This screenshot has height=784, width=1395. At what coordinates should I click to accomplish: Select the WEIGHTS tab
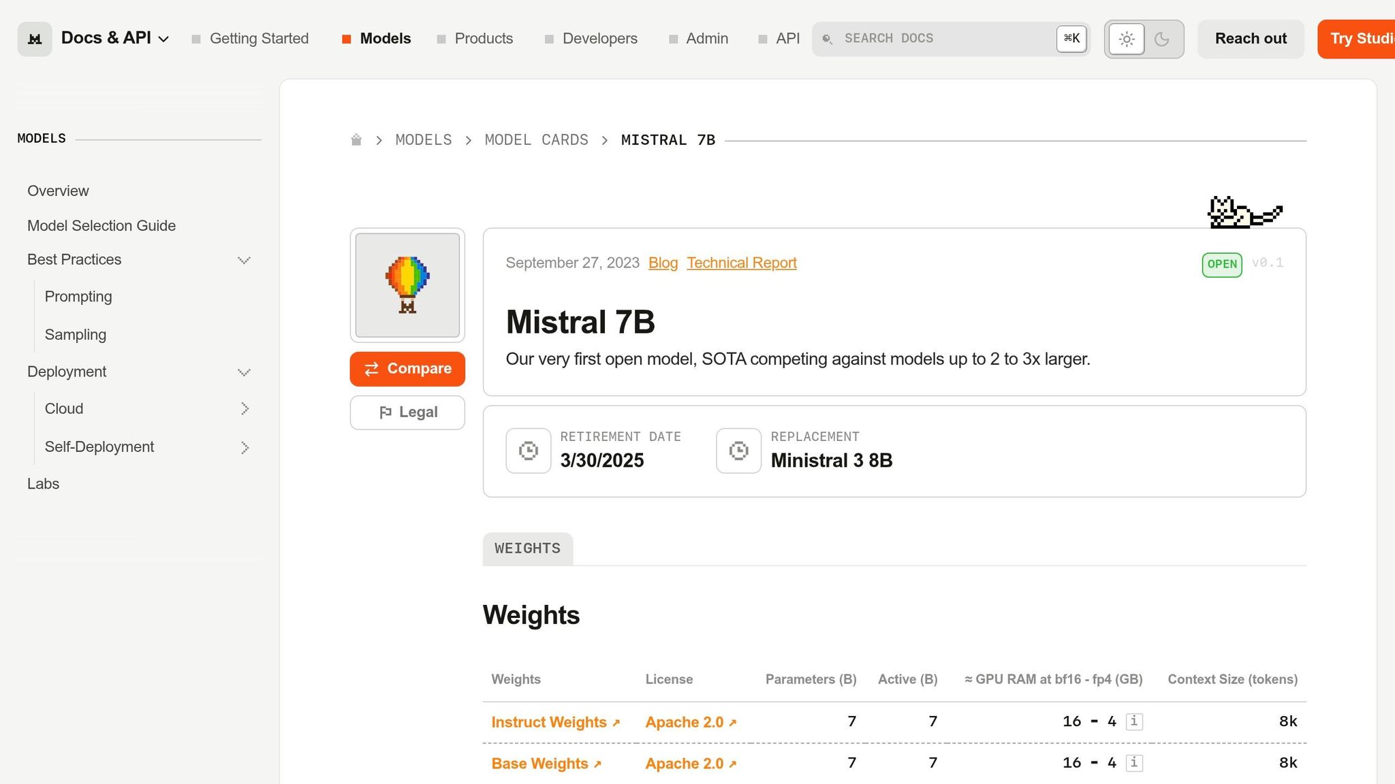click(528, 549)
